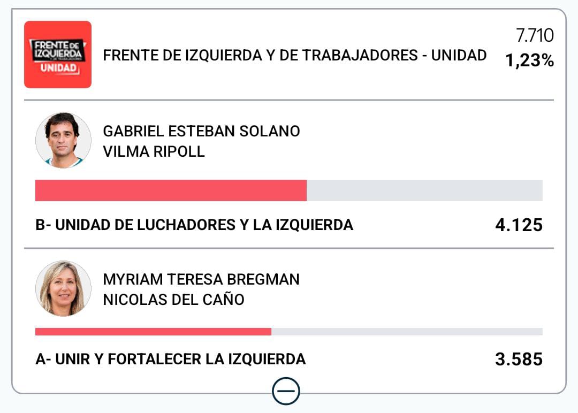Click the name Vilma Ripoll
Viewport: 578px width, 413px height.
[154, 151]
